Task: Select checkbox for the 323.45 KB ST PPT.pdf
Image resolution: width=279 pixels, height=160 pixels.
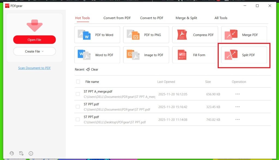Action: pos(78,107)
